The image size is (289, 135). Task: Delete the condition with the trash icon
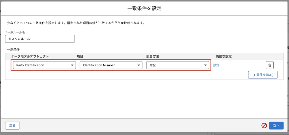pyautogui.click(x=270, y=65)
